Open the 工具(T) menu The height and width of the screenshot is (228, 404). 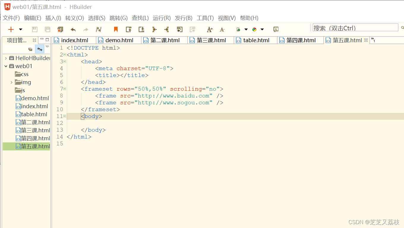(205, 18)
